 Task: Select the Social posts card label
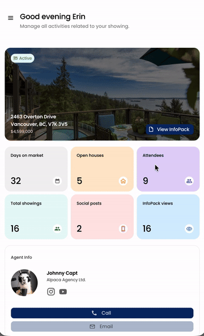pos(89,204)
